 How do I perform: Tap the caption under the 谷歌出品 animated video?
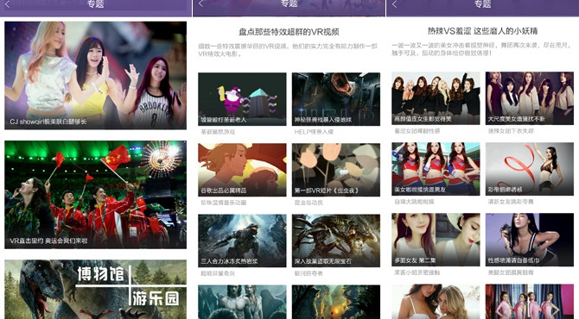223,203
